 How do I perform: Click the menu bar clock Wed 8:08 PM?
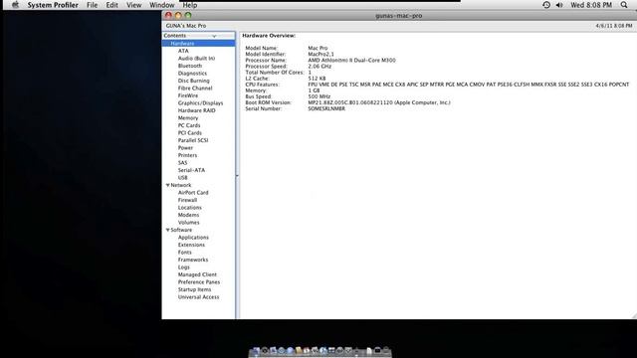[591, 5]
